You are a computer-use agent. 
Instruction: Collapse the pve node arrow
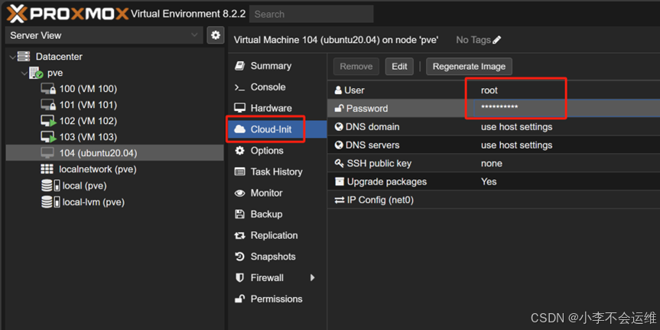point(24,74)
